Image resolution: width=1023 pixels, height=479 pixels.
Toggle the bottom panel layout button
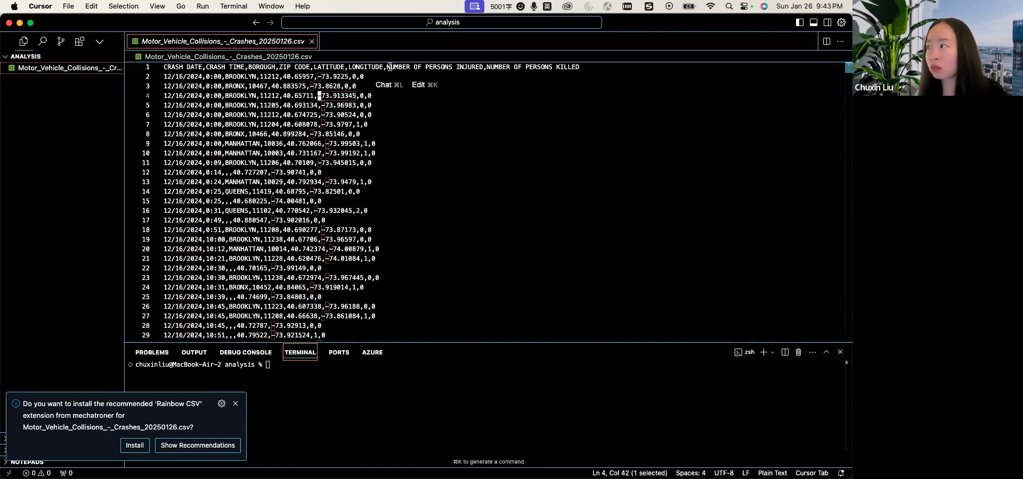814,22
